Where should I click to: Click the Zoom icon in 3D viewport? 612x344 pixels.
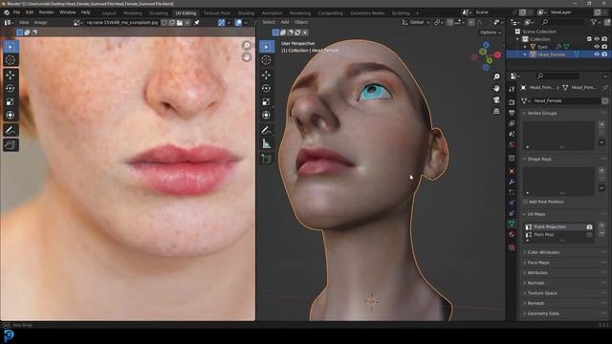(x=496, y=76)
